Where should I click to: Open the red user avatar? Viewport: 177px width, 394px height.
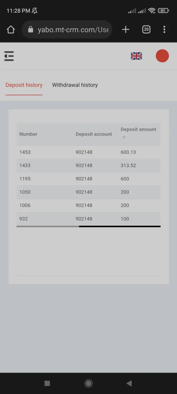point(162,56)
